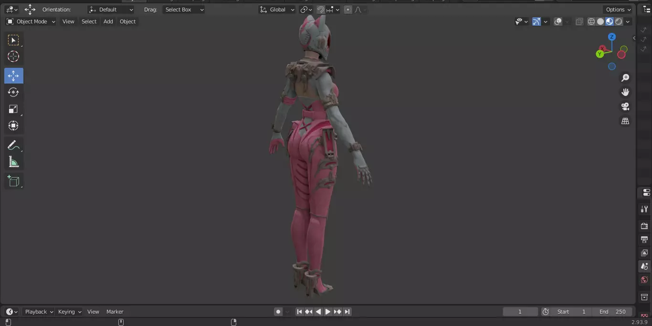Select the Measure tool
Image resolution: width=652 pixels, height=326 pixels.
[x=13, y=162]
